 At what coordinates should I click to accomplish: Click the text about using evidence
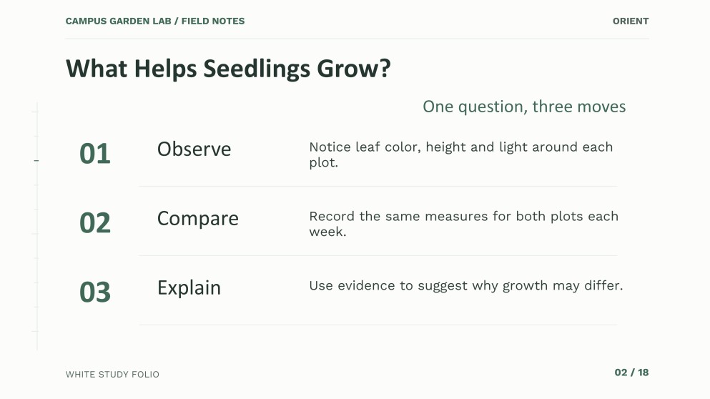coord(466,286)
